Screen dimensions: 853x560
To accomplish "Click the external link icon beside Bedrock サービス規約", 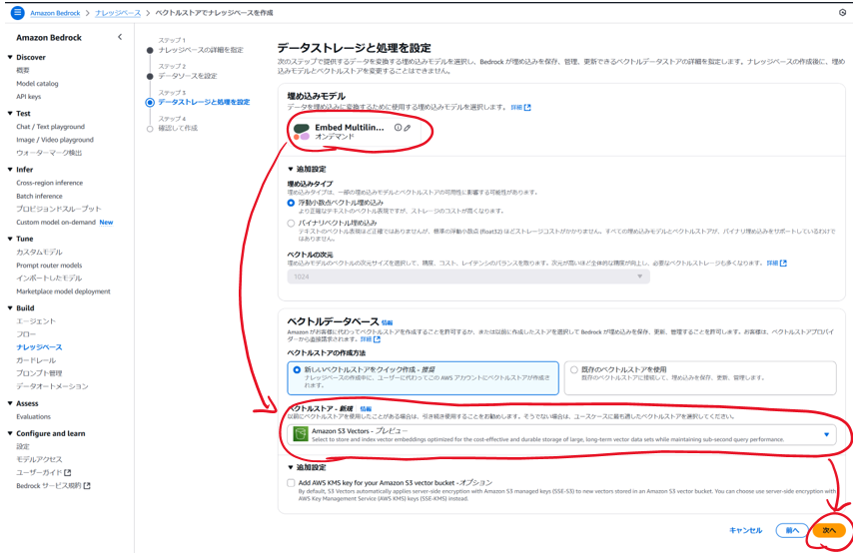I will [x=87, y=485].
